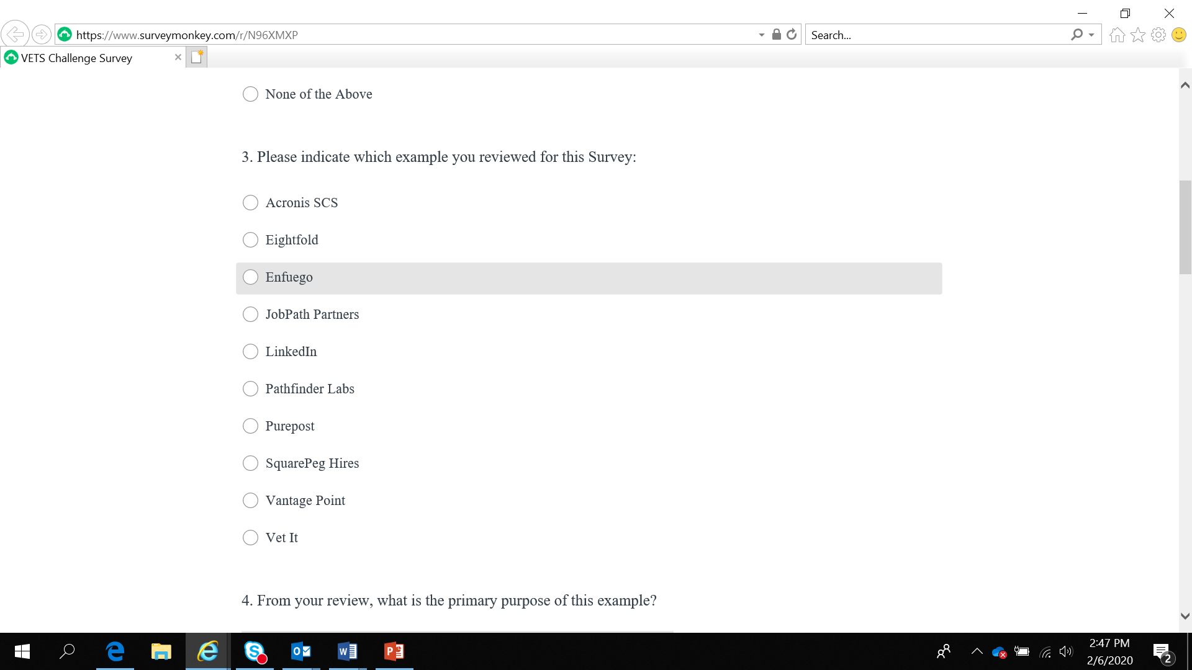Select the Enfuego radio option
This screenshot has height=670, width=1192.
click(250, 277)
